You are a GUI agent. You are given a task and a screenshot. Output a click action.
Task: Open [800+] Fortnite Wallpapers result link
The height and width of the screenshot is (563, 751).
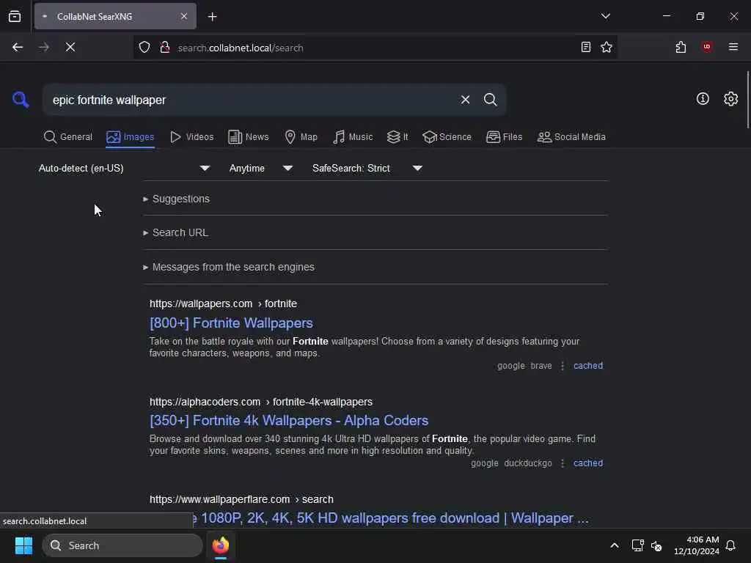(231, 323)
